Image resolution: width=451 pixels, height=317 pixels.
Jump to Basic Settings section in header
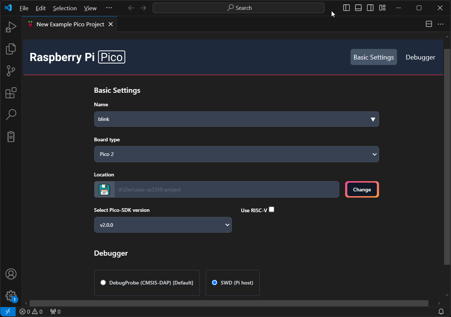374,57
